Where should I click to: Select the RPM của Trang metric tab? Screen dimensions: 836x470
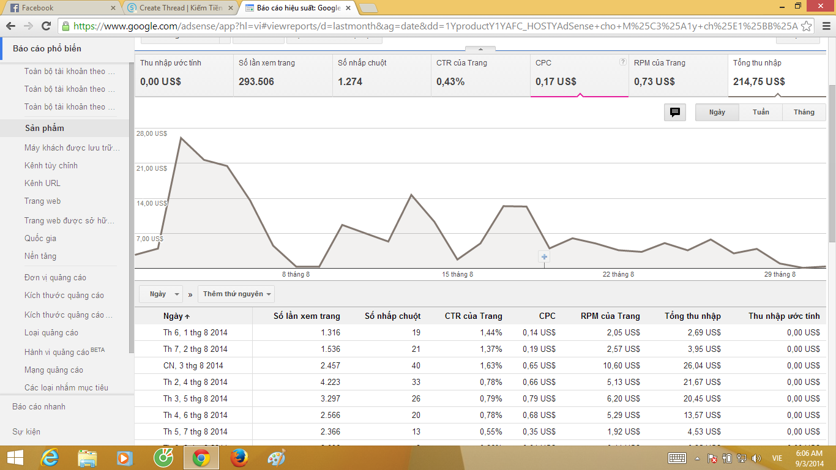[x=678, y=75]
